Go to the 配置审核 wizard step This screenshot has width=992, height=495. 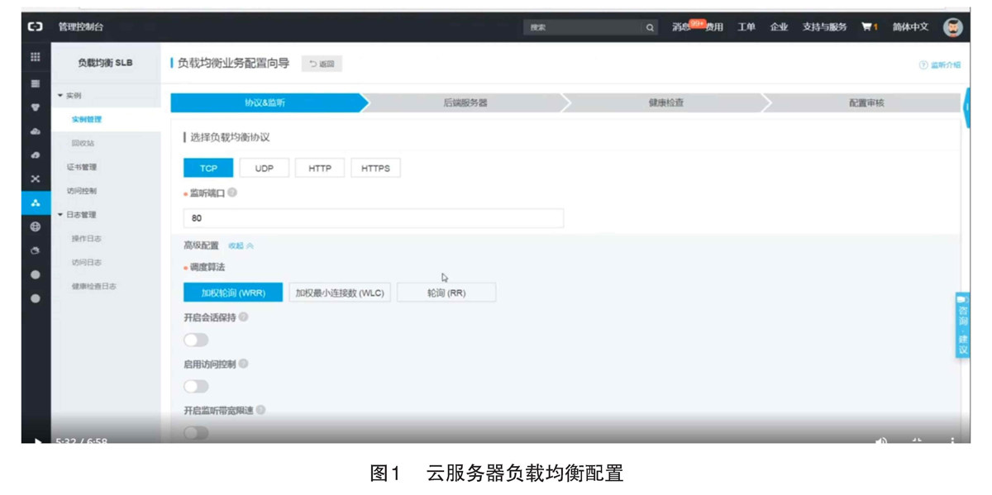click(x=866, y=102)
